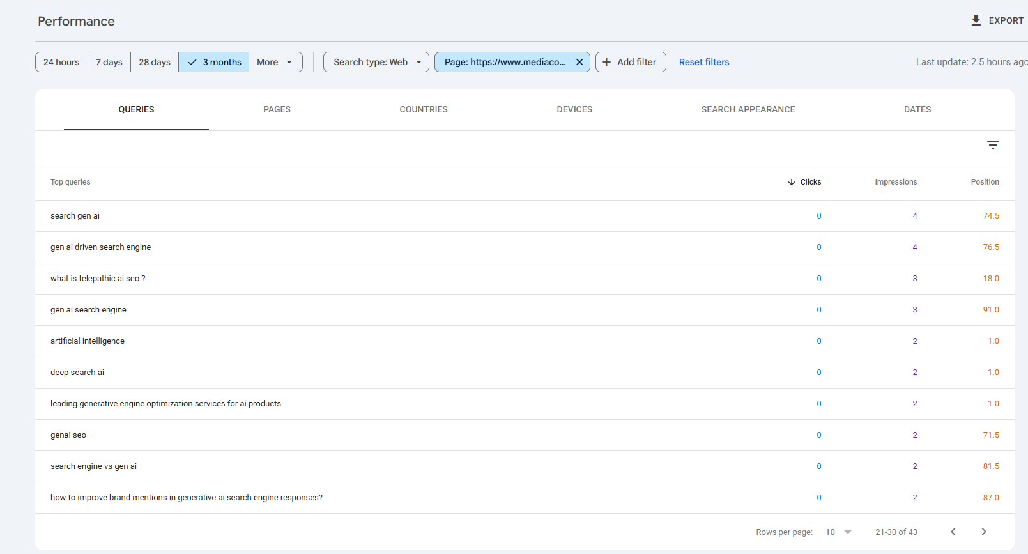Switch to the PAGES tab
The width and height of the screenshot is (1028, 554).
[277, 110]
